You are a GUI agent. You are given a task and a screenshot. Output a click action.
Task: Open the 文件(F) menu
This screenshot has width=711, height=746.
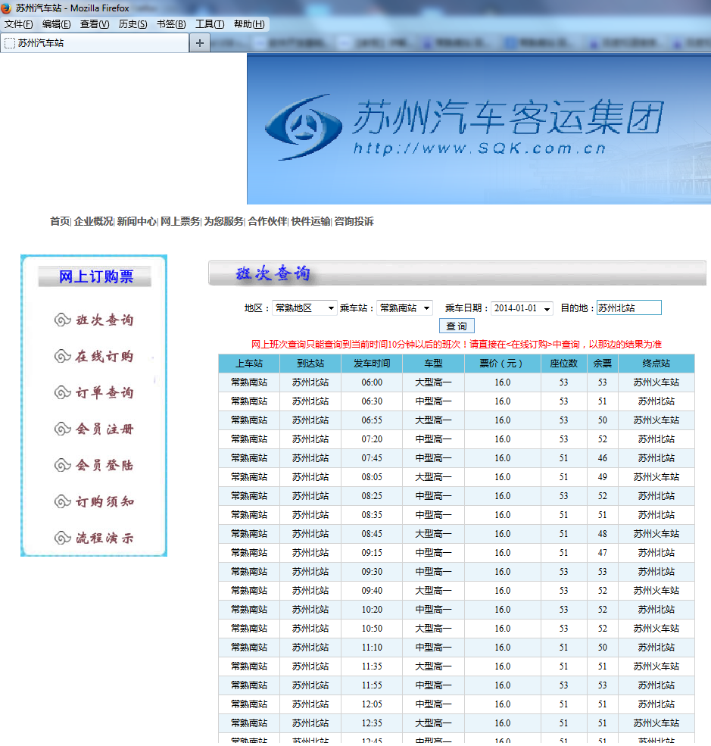(x=18, y=23)
